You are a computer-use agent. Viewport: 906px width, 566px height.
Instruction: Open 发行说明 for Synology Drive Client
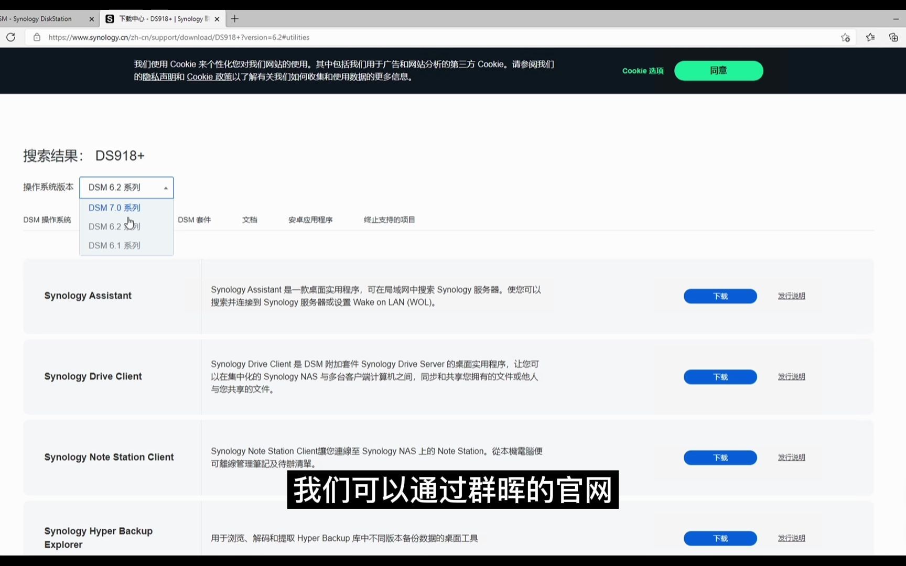coord(792,377)
